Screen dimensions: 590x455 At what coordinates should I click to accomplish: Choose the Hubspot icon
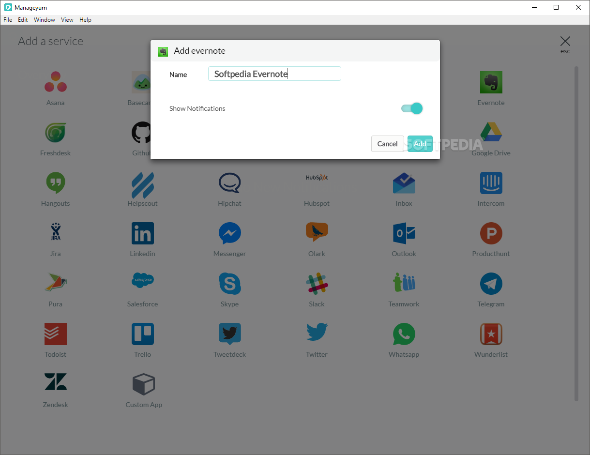317,178
